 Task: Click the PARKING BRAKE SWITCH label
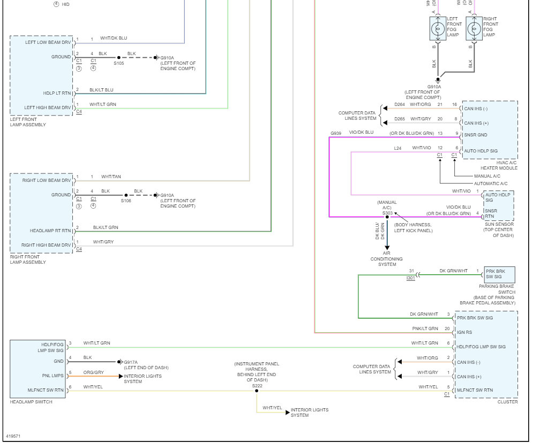[x=497, y=289]
